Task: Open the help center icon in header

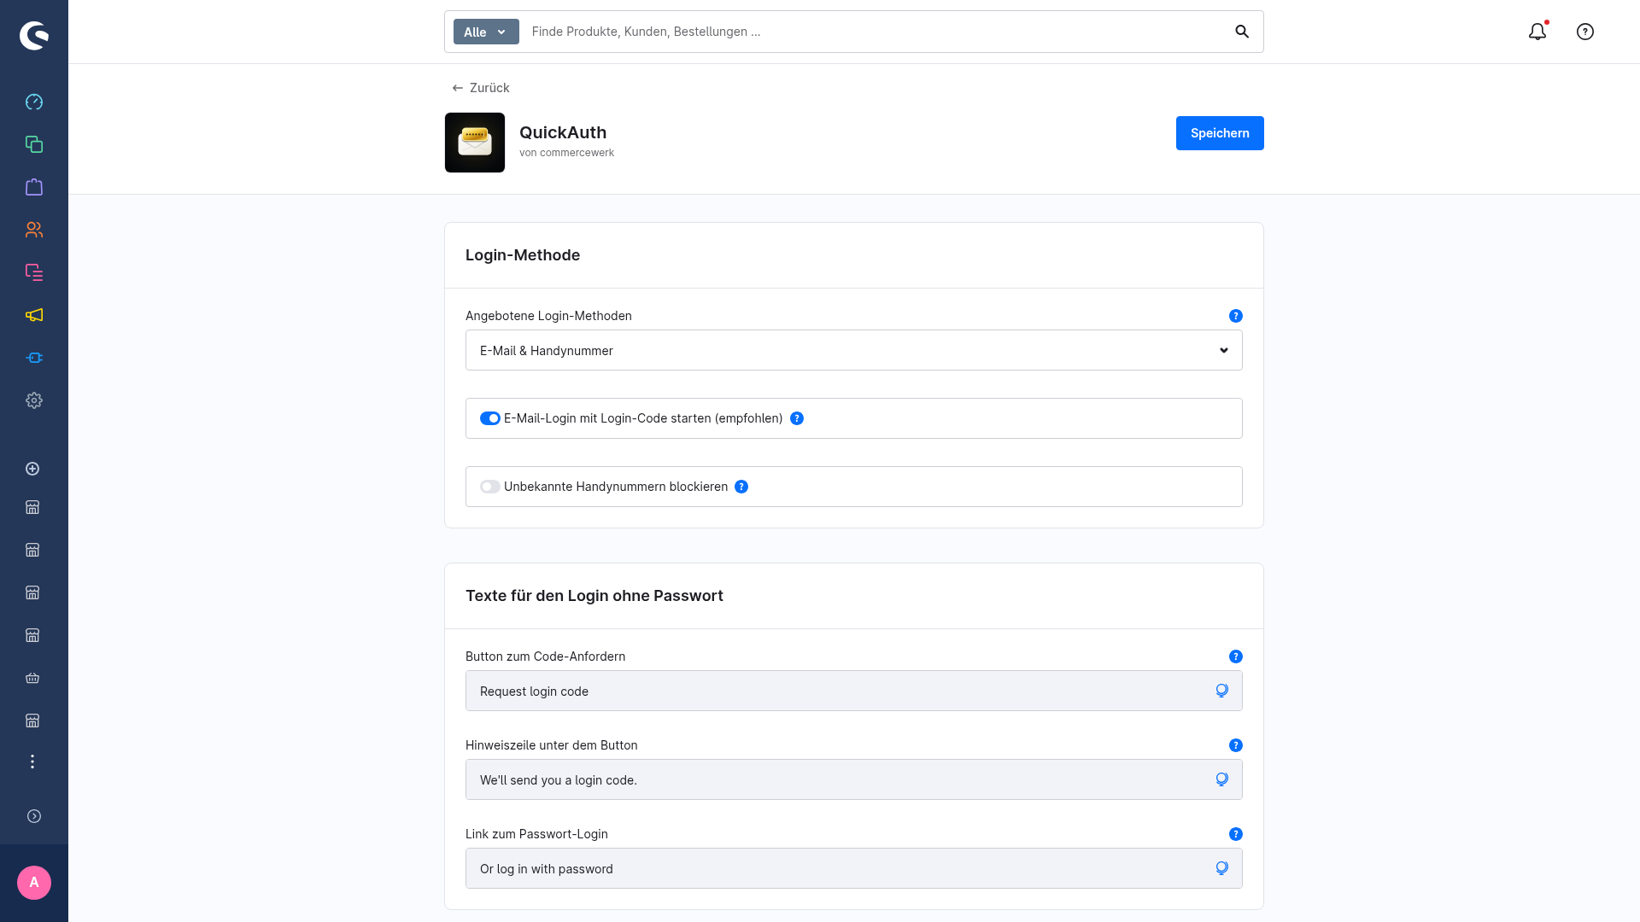Action: click(x=1585, y=32)
